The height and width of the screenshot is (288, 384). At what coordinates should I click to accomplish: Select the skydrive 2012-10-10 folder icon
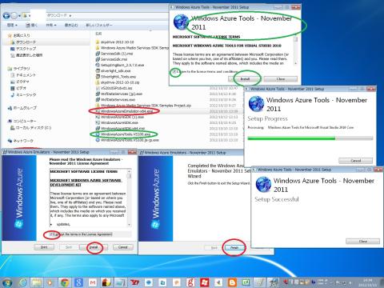pyautogui.click(x=98, y=42)
